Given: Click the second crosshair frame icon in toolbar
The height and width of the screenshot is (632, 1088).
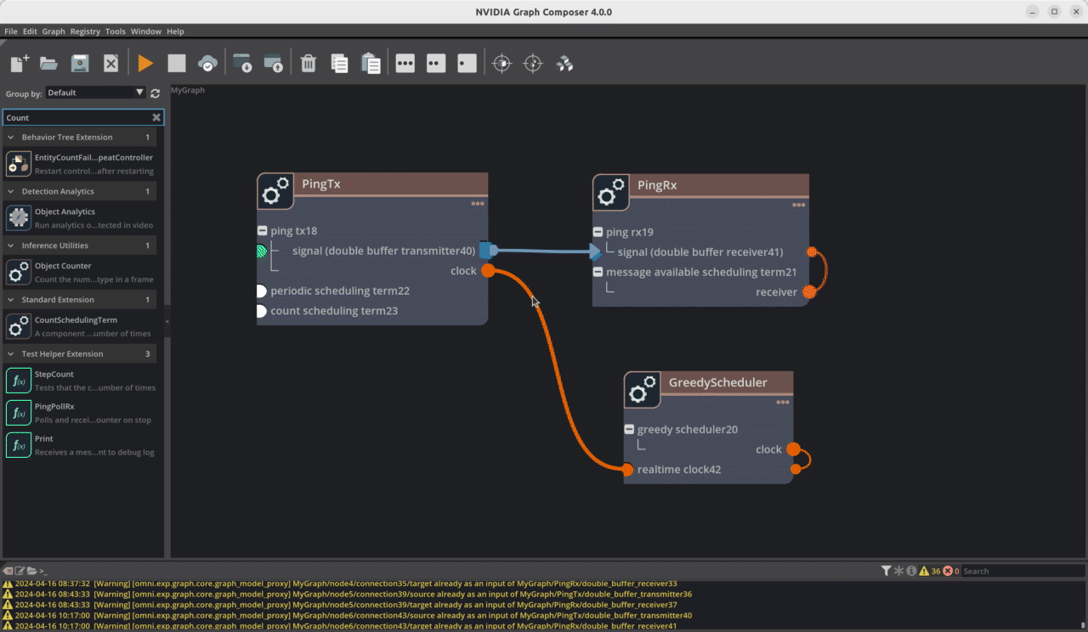Looking at the screenshot, I should (533, 63).
